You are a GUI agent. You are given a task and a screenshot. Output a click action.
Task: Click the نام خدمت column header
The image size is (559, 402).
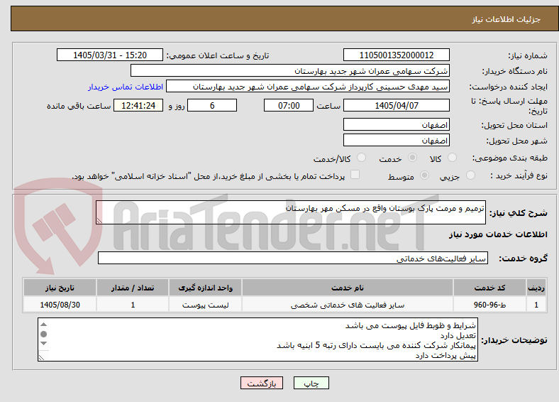pos(347,288)
